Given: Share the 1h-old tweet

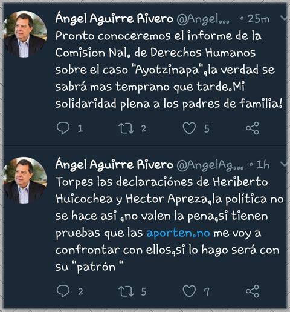Looking at the screenshot, I should (x=253, y=291).
